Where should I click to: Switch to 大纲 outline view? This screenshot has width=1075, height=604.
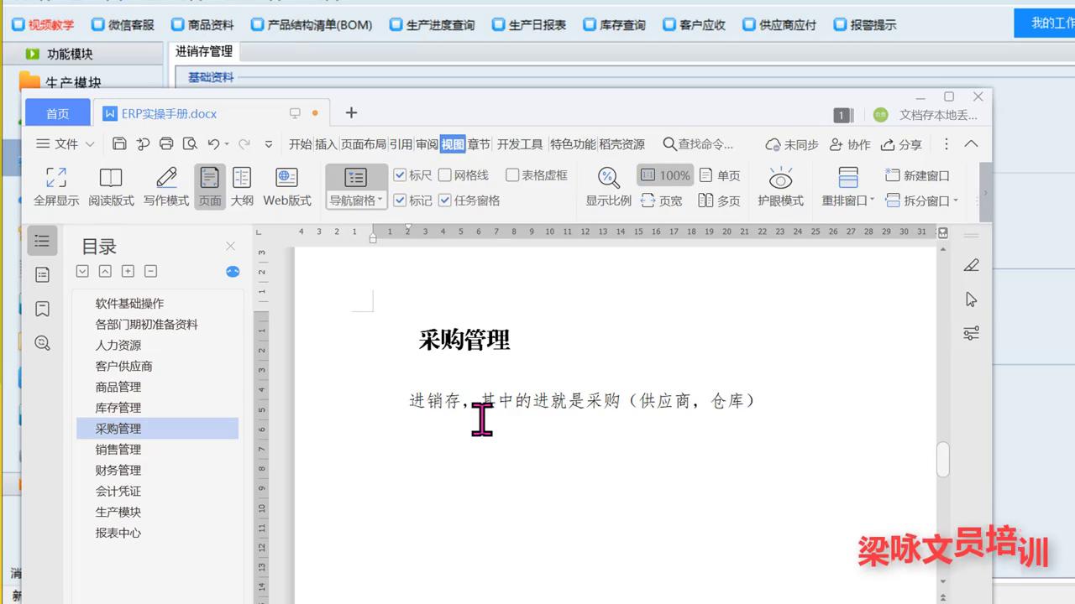[242, 185]
